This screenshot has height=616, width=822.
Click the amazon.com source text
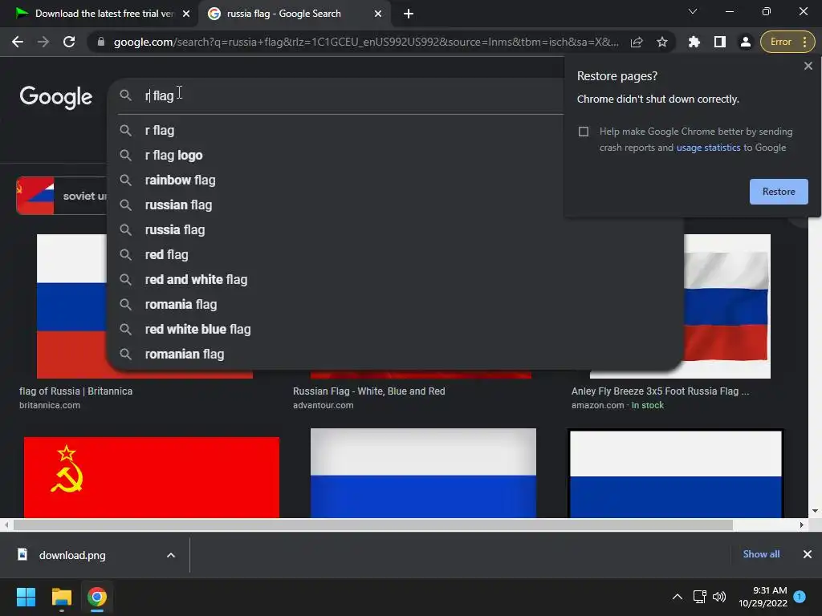[597, 405]
